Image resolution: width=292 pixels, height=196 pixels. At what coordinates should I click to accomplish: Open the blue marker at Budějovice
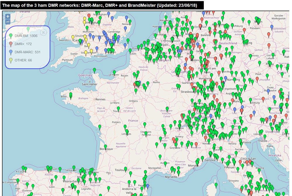click(x=268, y=91)
